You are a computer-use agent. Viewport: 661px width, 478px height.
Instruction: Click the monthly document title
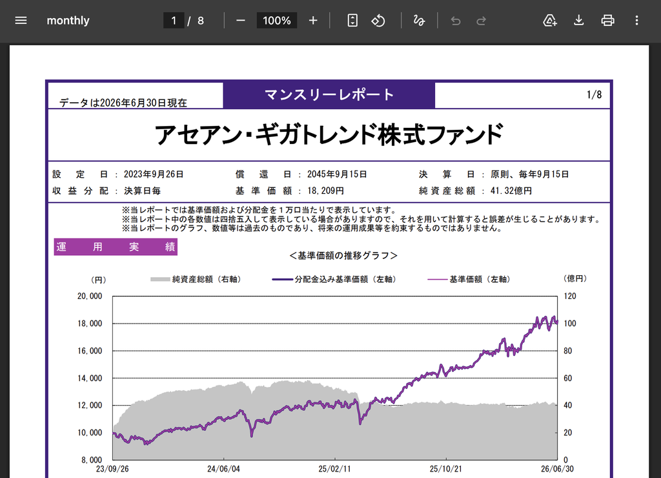coord(68,20)
